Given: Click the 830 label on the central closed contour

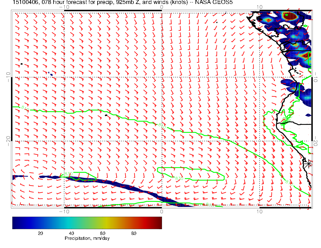Looking at the screenshot, I should (179, 178).
